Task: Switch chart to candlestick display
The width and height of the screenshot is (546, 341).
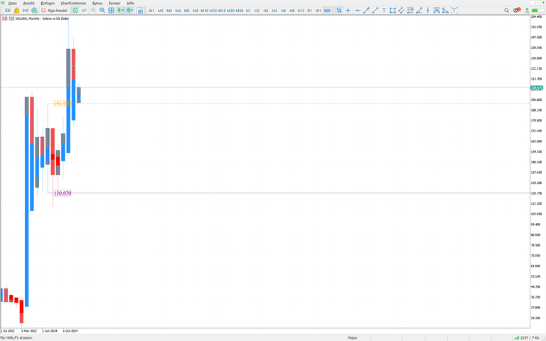Action: pyautogui.click(x=75, y=11)
